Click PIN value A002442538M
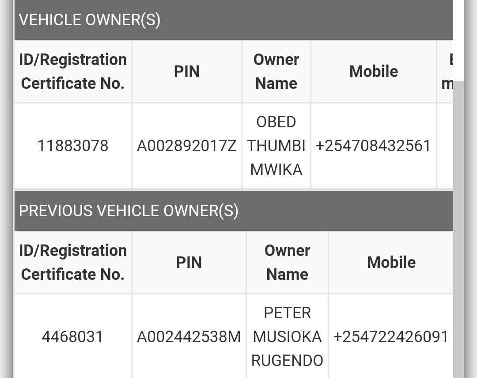 point(189,337)
